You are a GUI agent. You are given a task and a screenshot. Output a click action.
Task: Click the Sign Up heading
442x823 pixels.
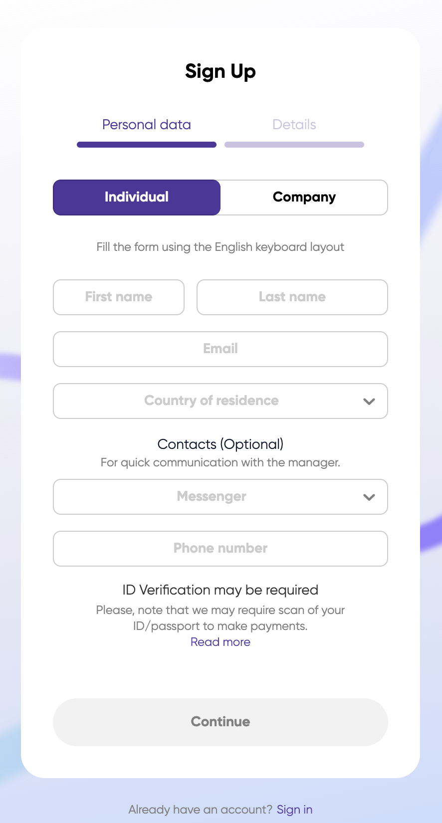(x=221, y=71)
